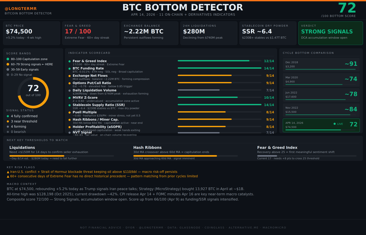
Task: Click the BTC Funding Rate 14/14 score bar
Action: [x=219, y=68]
